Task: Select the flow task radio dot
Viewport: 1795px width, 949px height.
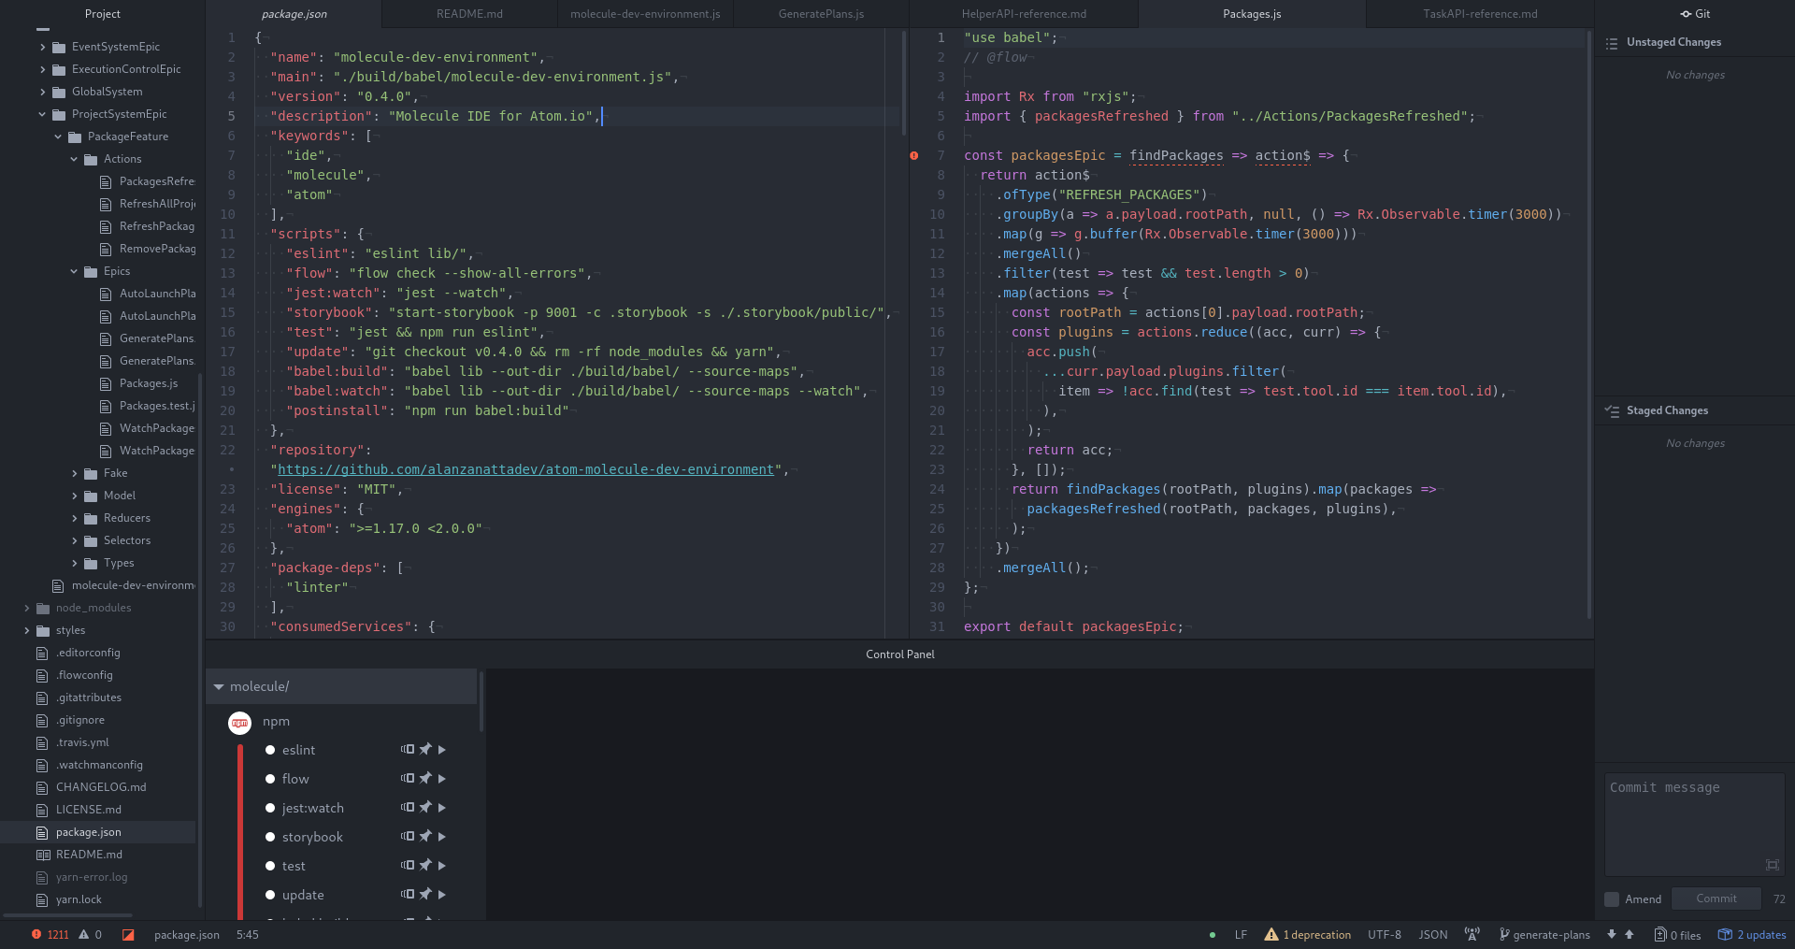Action: click(x=270, y=779)
